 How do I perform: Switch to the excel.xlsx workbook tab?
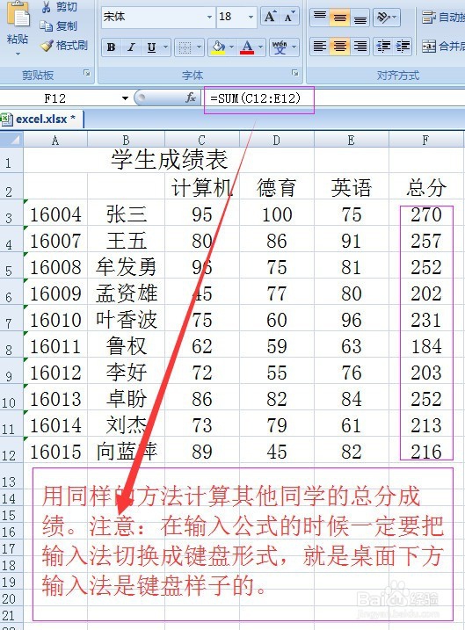(x=42, y=119)
